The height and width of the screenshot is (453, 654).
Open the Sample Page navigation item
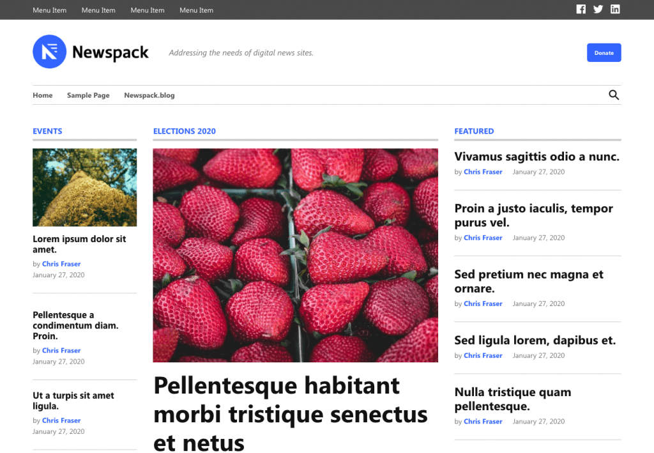[88, 95]
